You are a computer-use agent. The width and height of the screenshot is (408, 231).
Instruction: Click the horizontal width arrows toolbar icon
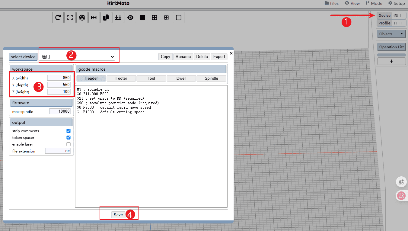tap(94, 18)
